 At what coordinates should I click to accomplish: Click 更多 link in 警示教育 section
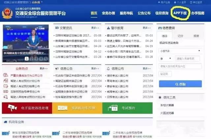147,28
